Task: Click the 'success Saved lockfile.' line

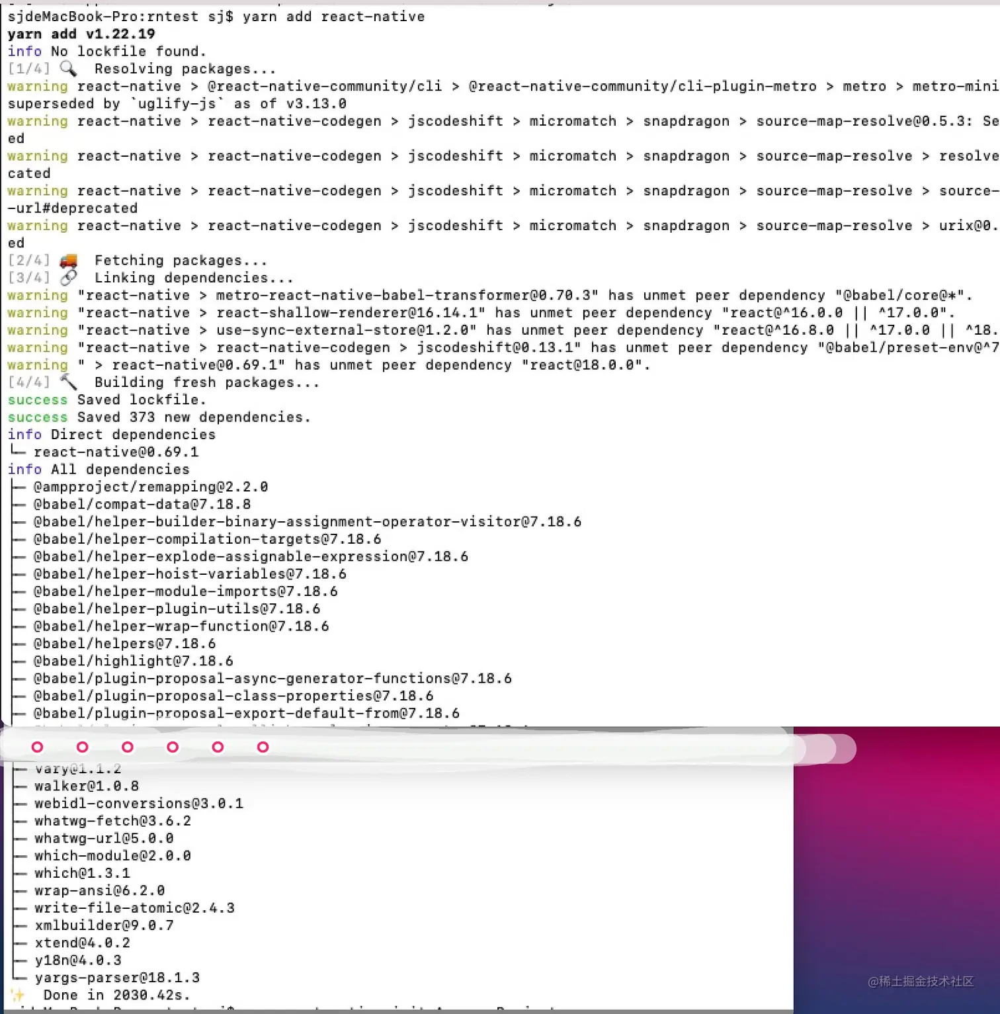Action: (107, 400)
